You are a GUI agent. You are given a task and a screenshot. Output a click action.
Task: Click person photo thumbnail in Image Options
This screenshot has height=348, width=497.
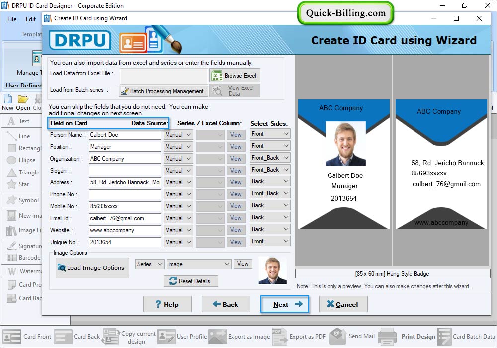(x=272, y=270)
